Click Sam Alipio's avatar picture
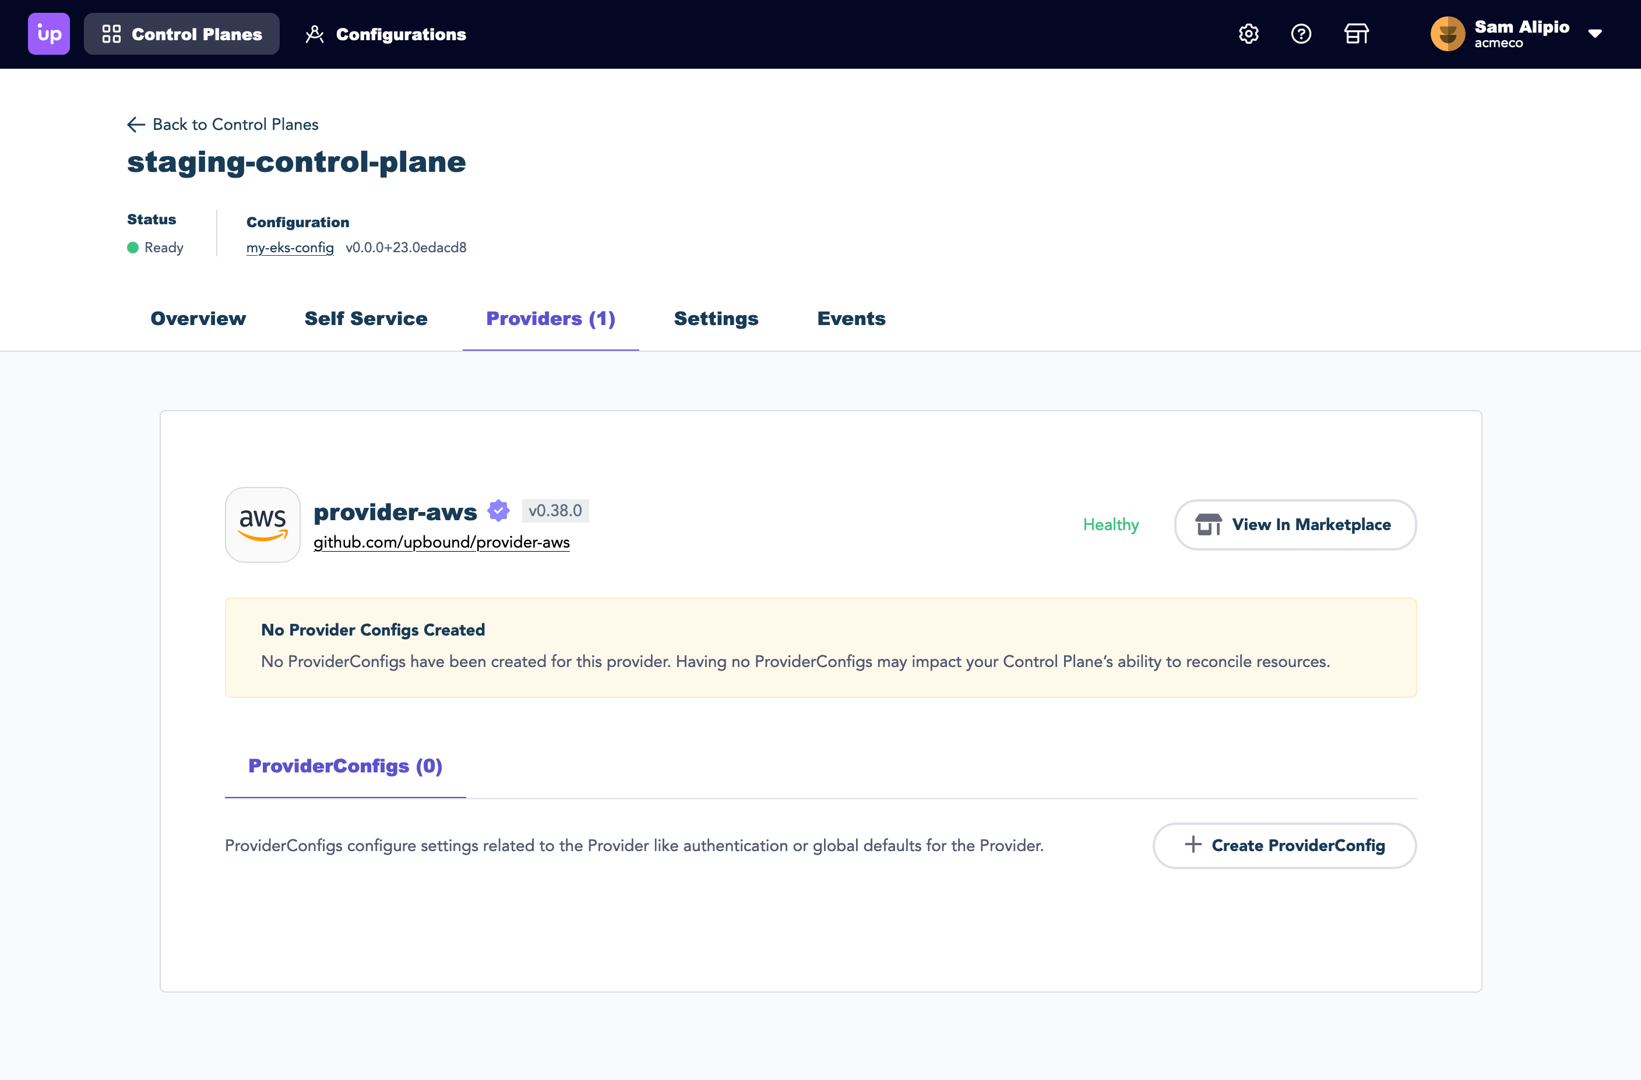1641x1080 pixels. coord(1448,34)
